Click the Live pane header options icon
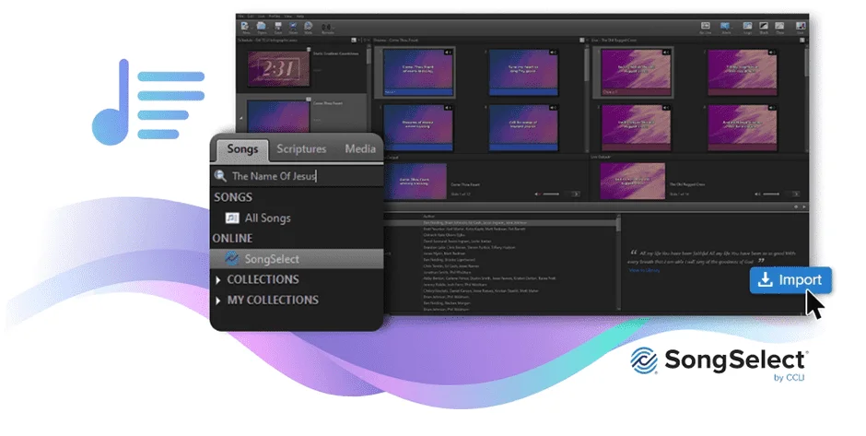The image size is (866, 436). click(803, 41)
